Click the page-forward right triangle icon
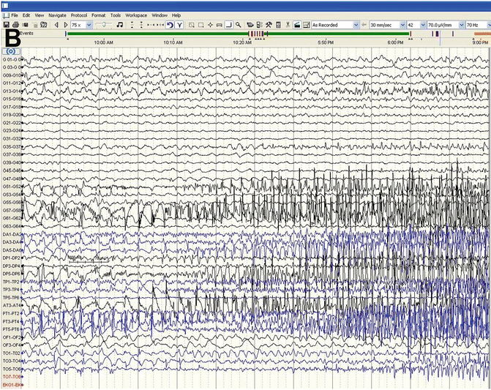The width and height of the screenshot is (491, 390). [x=65, y=25]
